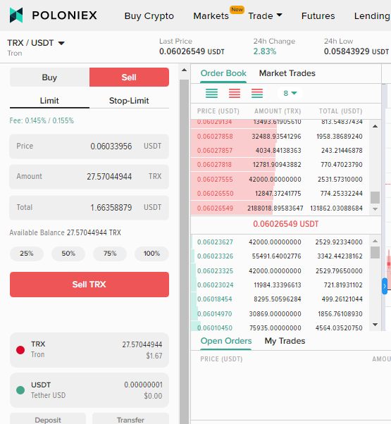
Task: Select the Sell side toggle
Action: click(x=129, y=77)
